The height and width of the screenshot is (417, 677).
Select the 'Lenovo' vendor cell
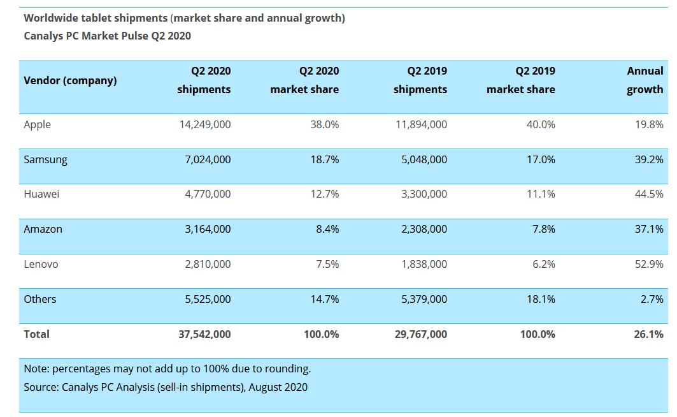coord(41,265)
